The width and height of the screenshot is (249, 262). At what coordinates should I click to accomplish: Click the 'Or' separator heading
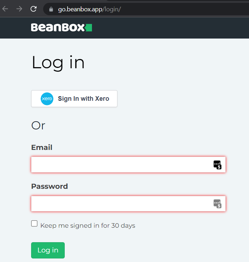(x=38, y=126)
